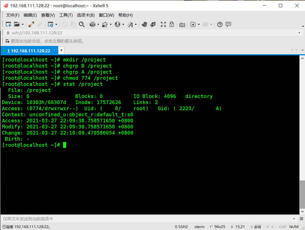Open the key mapping keyboard icon
Image resolution: width=305 pixels, height=230 pixels.
tap(182, 25)
